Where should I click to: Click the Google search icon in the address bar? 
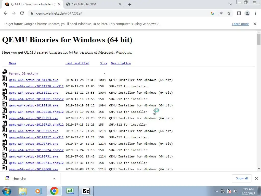coord(212,13)
